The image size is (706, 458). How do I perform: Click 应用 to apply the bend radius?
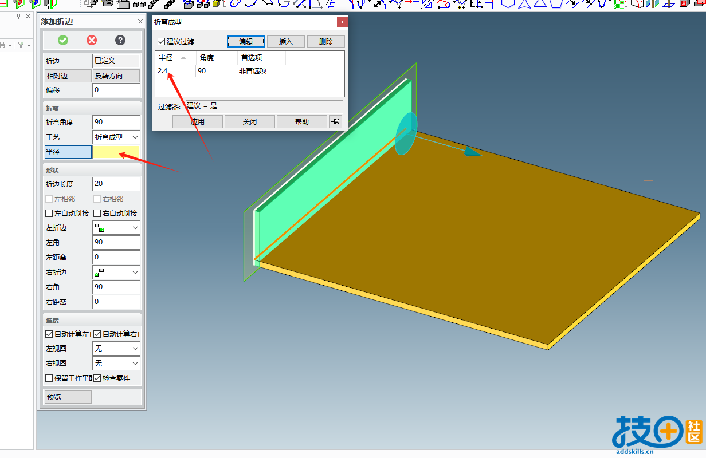pos(198,121)
